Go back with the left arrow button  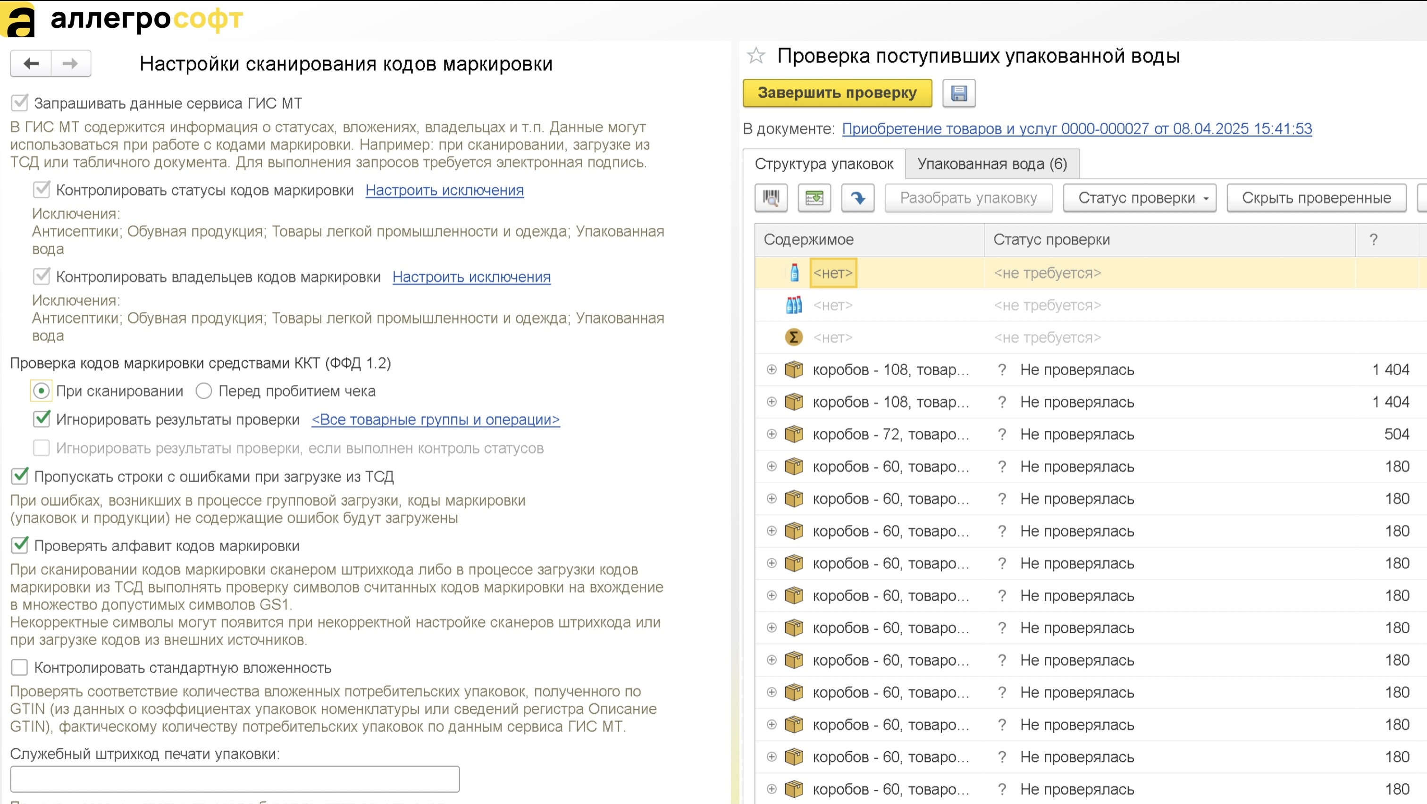point(31,64)
